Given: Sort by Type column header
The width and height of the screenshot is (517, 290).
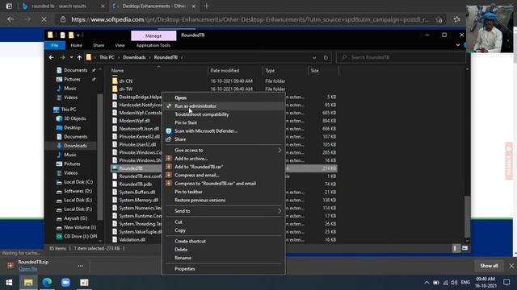Looking at the screenshot, I should click(270, 71).
